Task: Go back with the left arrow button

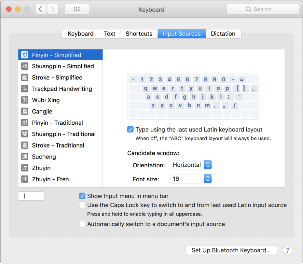Action: pyautogui.click(x=41, y=9)
